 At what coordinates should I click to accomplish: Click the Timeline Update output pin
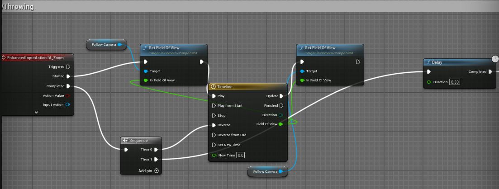pyautogui.click(x=281, y=96)
